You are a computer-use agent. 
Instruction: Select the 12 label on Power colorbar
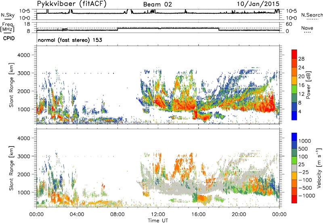301,94
